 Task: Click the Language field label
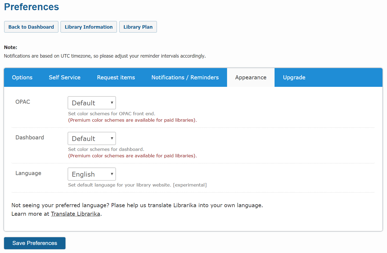tap(28, 173)
